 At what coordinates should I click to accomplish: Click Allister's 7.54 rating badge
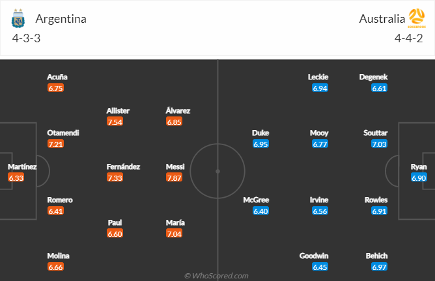pyautogui.click(x=115, y=122)
